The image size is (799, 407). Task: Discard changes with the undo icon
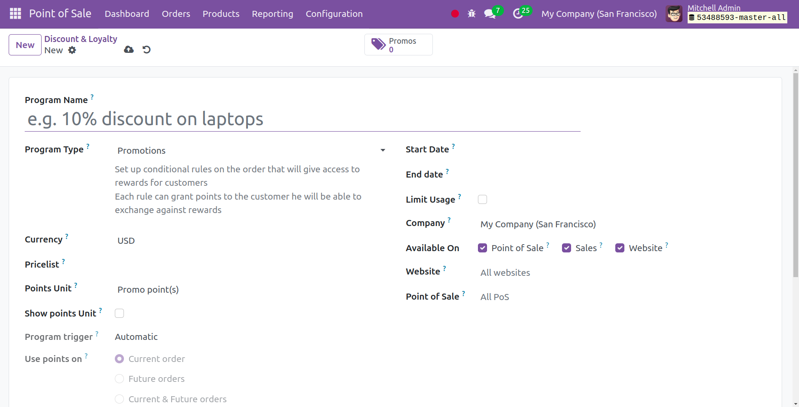coord(146,50)
